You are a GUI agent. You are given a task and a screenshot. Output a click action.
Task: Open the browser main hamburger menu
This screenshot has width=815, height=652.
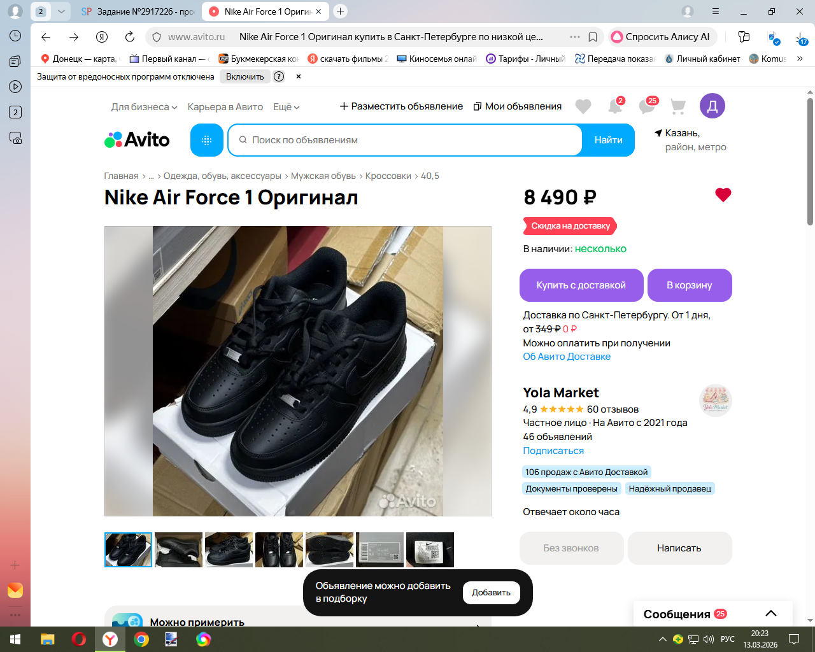716,11
